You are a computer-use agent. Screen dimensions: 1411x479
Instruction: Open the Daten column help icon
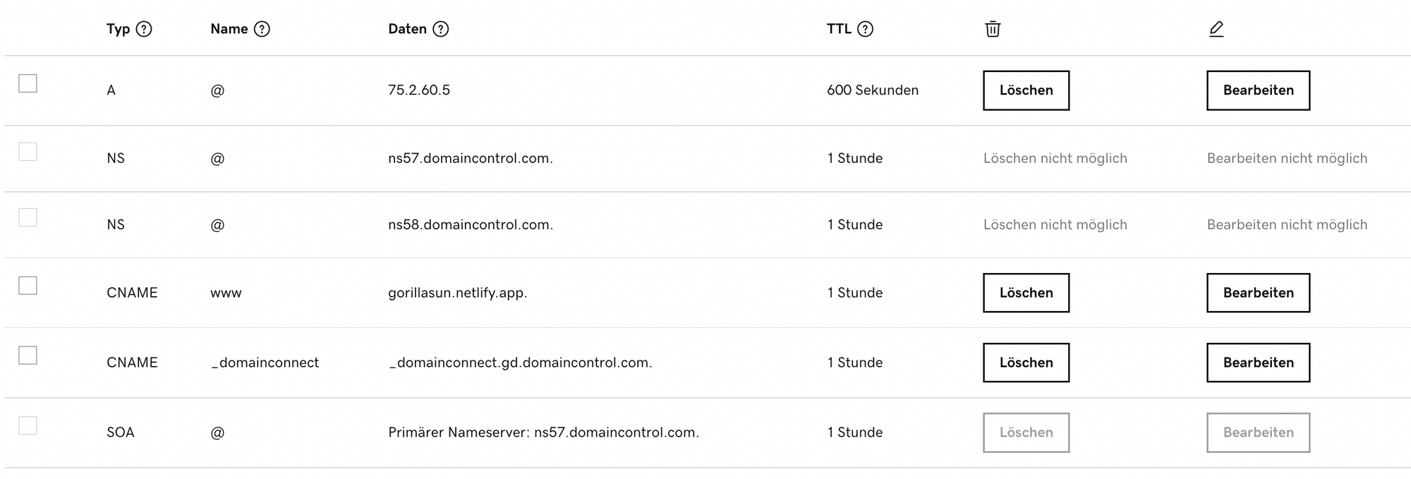tap(441, 29)
